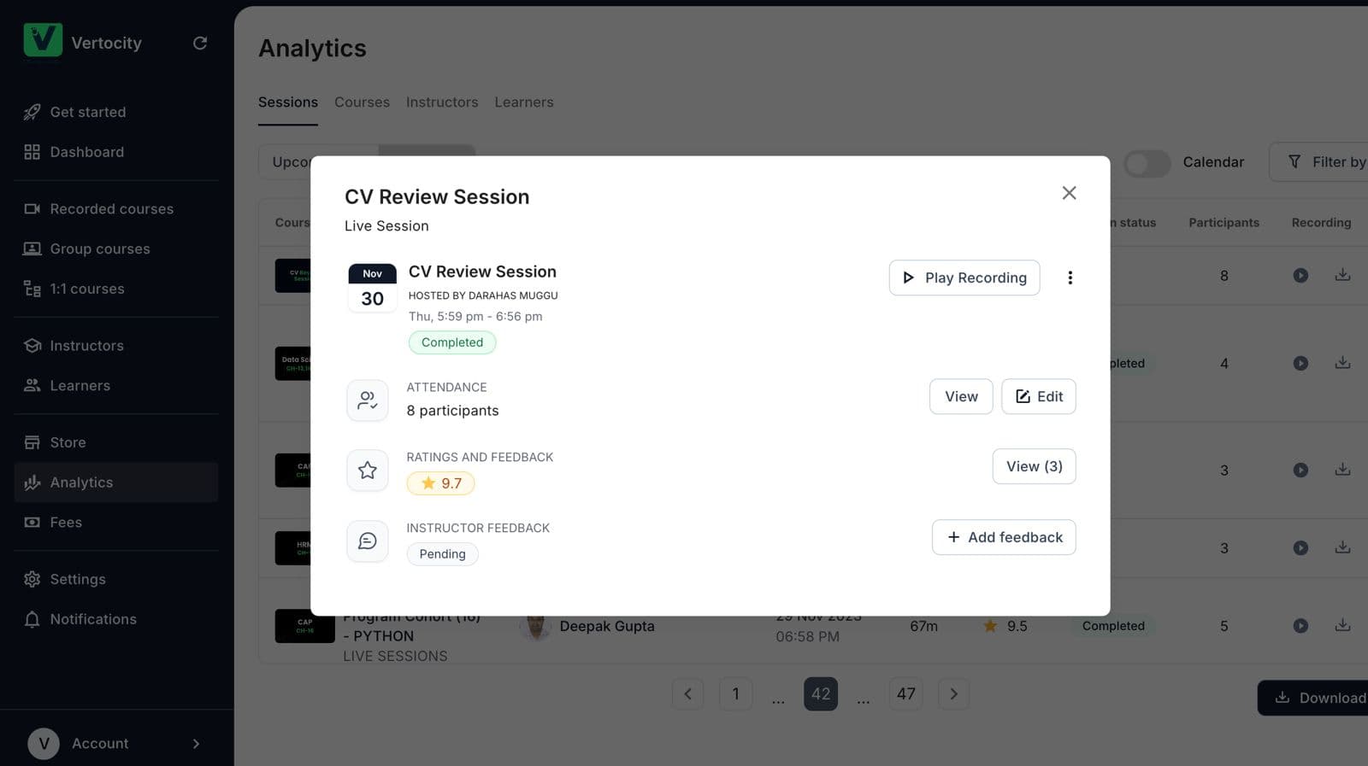Click the Nov 30 date tile
Image resolution: width=1368 pixels, height=766 pixels.
[373, 288]
